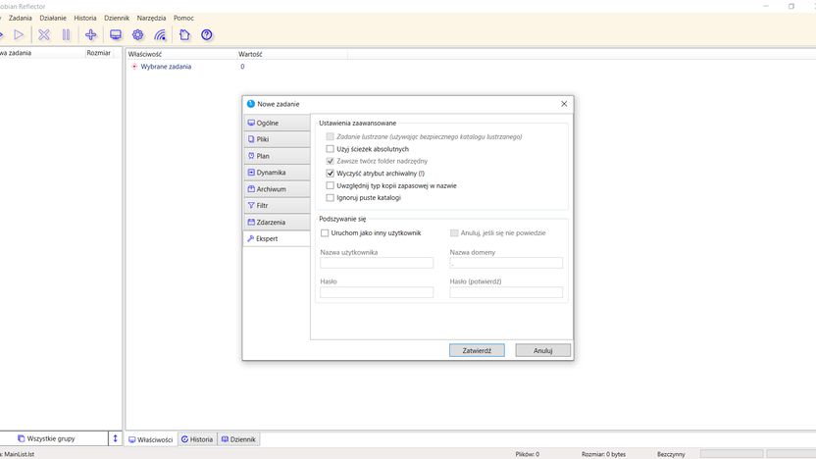Screen dimensions: 816x459
Task: Uncheck Wyczyść atrybut archiwalny checkbox
Action: (330, 174)
